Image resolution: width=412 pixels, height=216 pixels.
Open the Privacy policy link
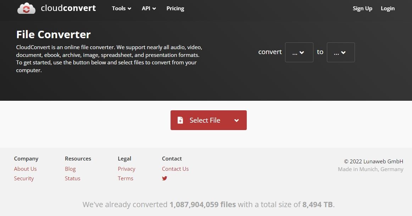[x=126, y=169]
